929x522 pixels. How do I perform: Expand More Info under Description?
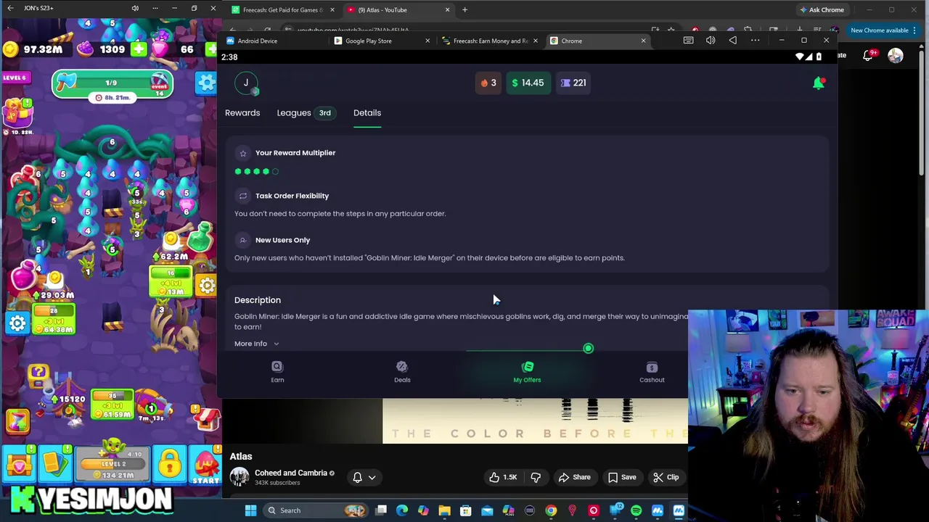[256, 344]
